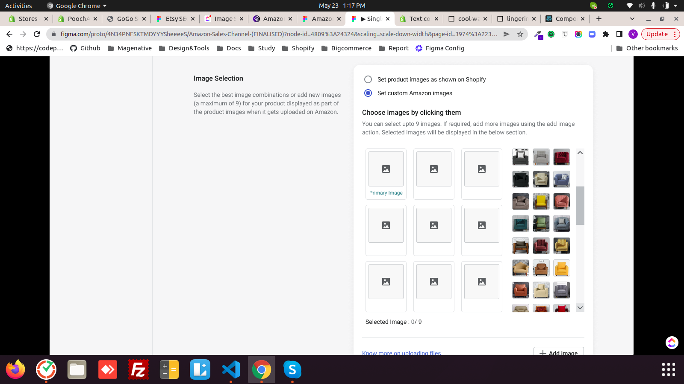Reload the page with the refresh icon
684x384 pixels.
[x=37, y=34]
